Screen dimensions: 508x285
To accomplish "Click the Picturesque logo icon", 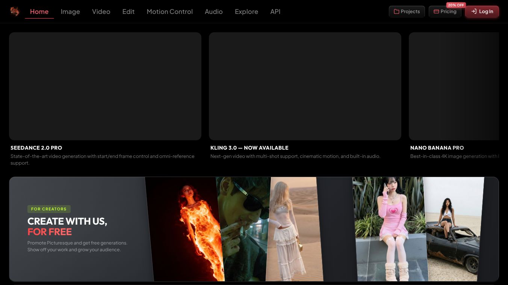I will [15, 12].
